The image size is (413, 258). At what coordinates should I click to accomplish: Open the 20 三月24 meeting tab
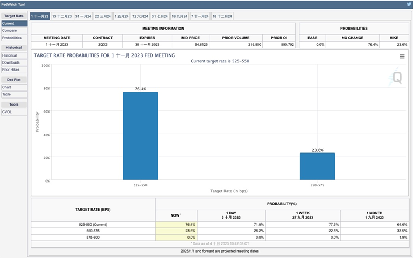pos(104,16)
